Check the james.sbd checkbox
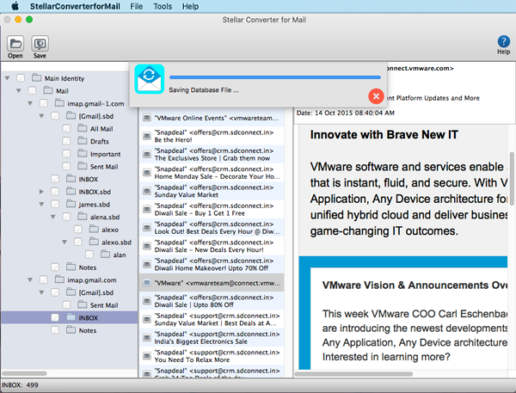The width and height of the screenshot is (516, 393). [55, 204]
